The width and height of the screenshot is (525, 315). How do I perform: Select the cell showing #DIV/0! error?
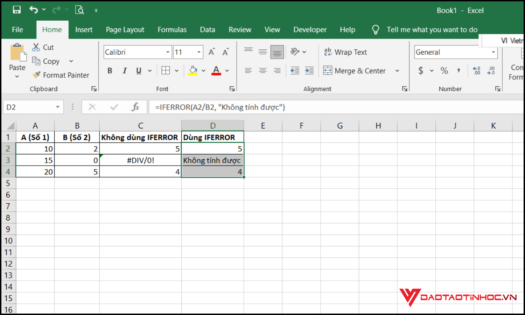[x=140, y=160]
